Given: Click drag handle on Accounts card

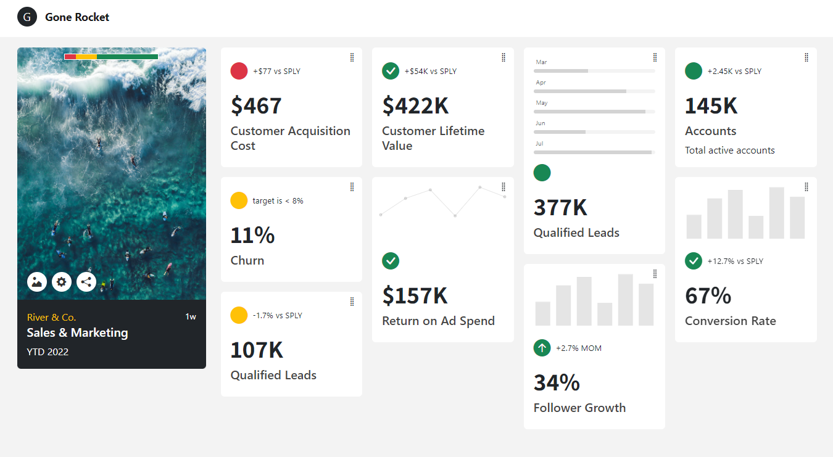Looking at the screenshot, I should 806,57.
